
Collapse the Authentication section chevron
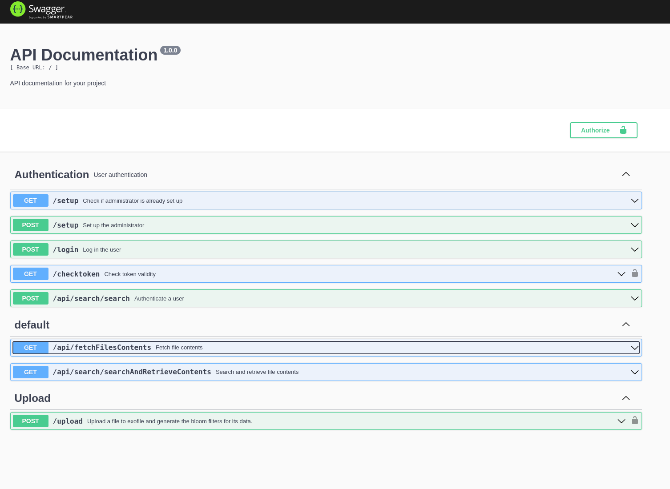[626, 174]
